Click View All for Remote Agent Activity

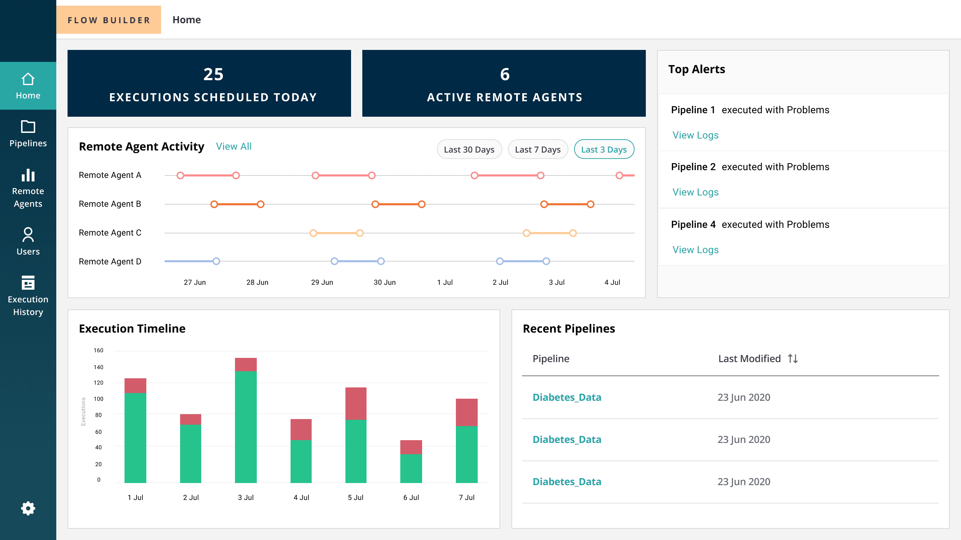[234, 146]
